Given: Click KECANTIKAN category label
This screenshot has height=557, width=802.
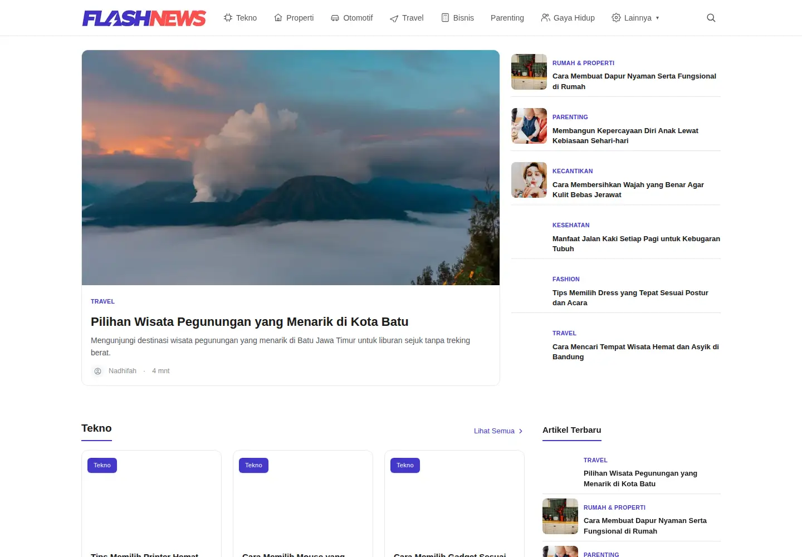Looking at the screenshot, I should click(573, 171).
